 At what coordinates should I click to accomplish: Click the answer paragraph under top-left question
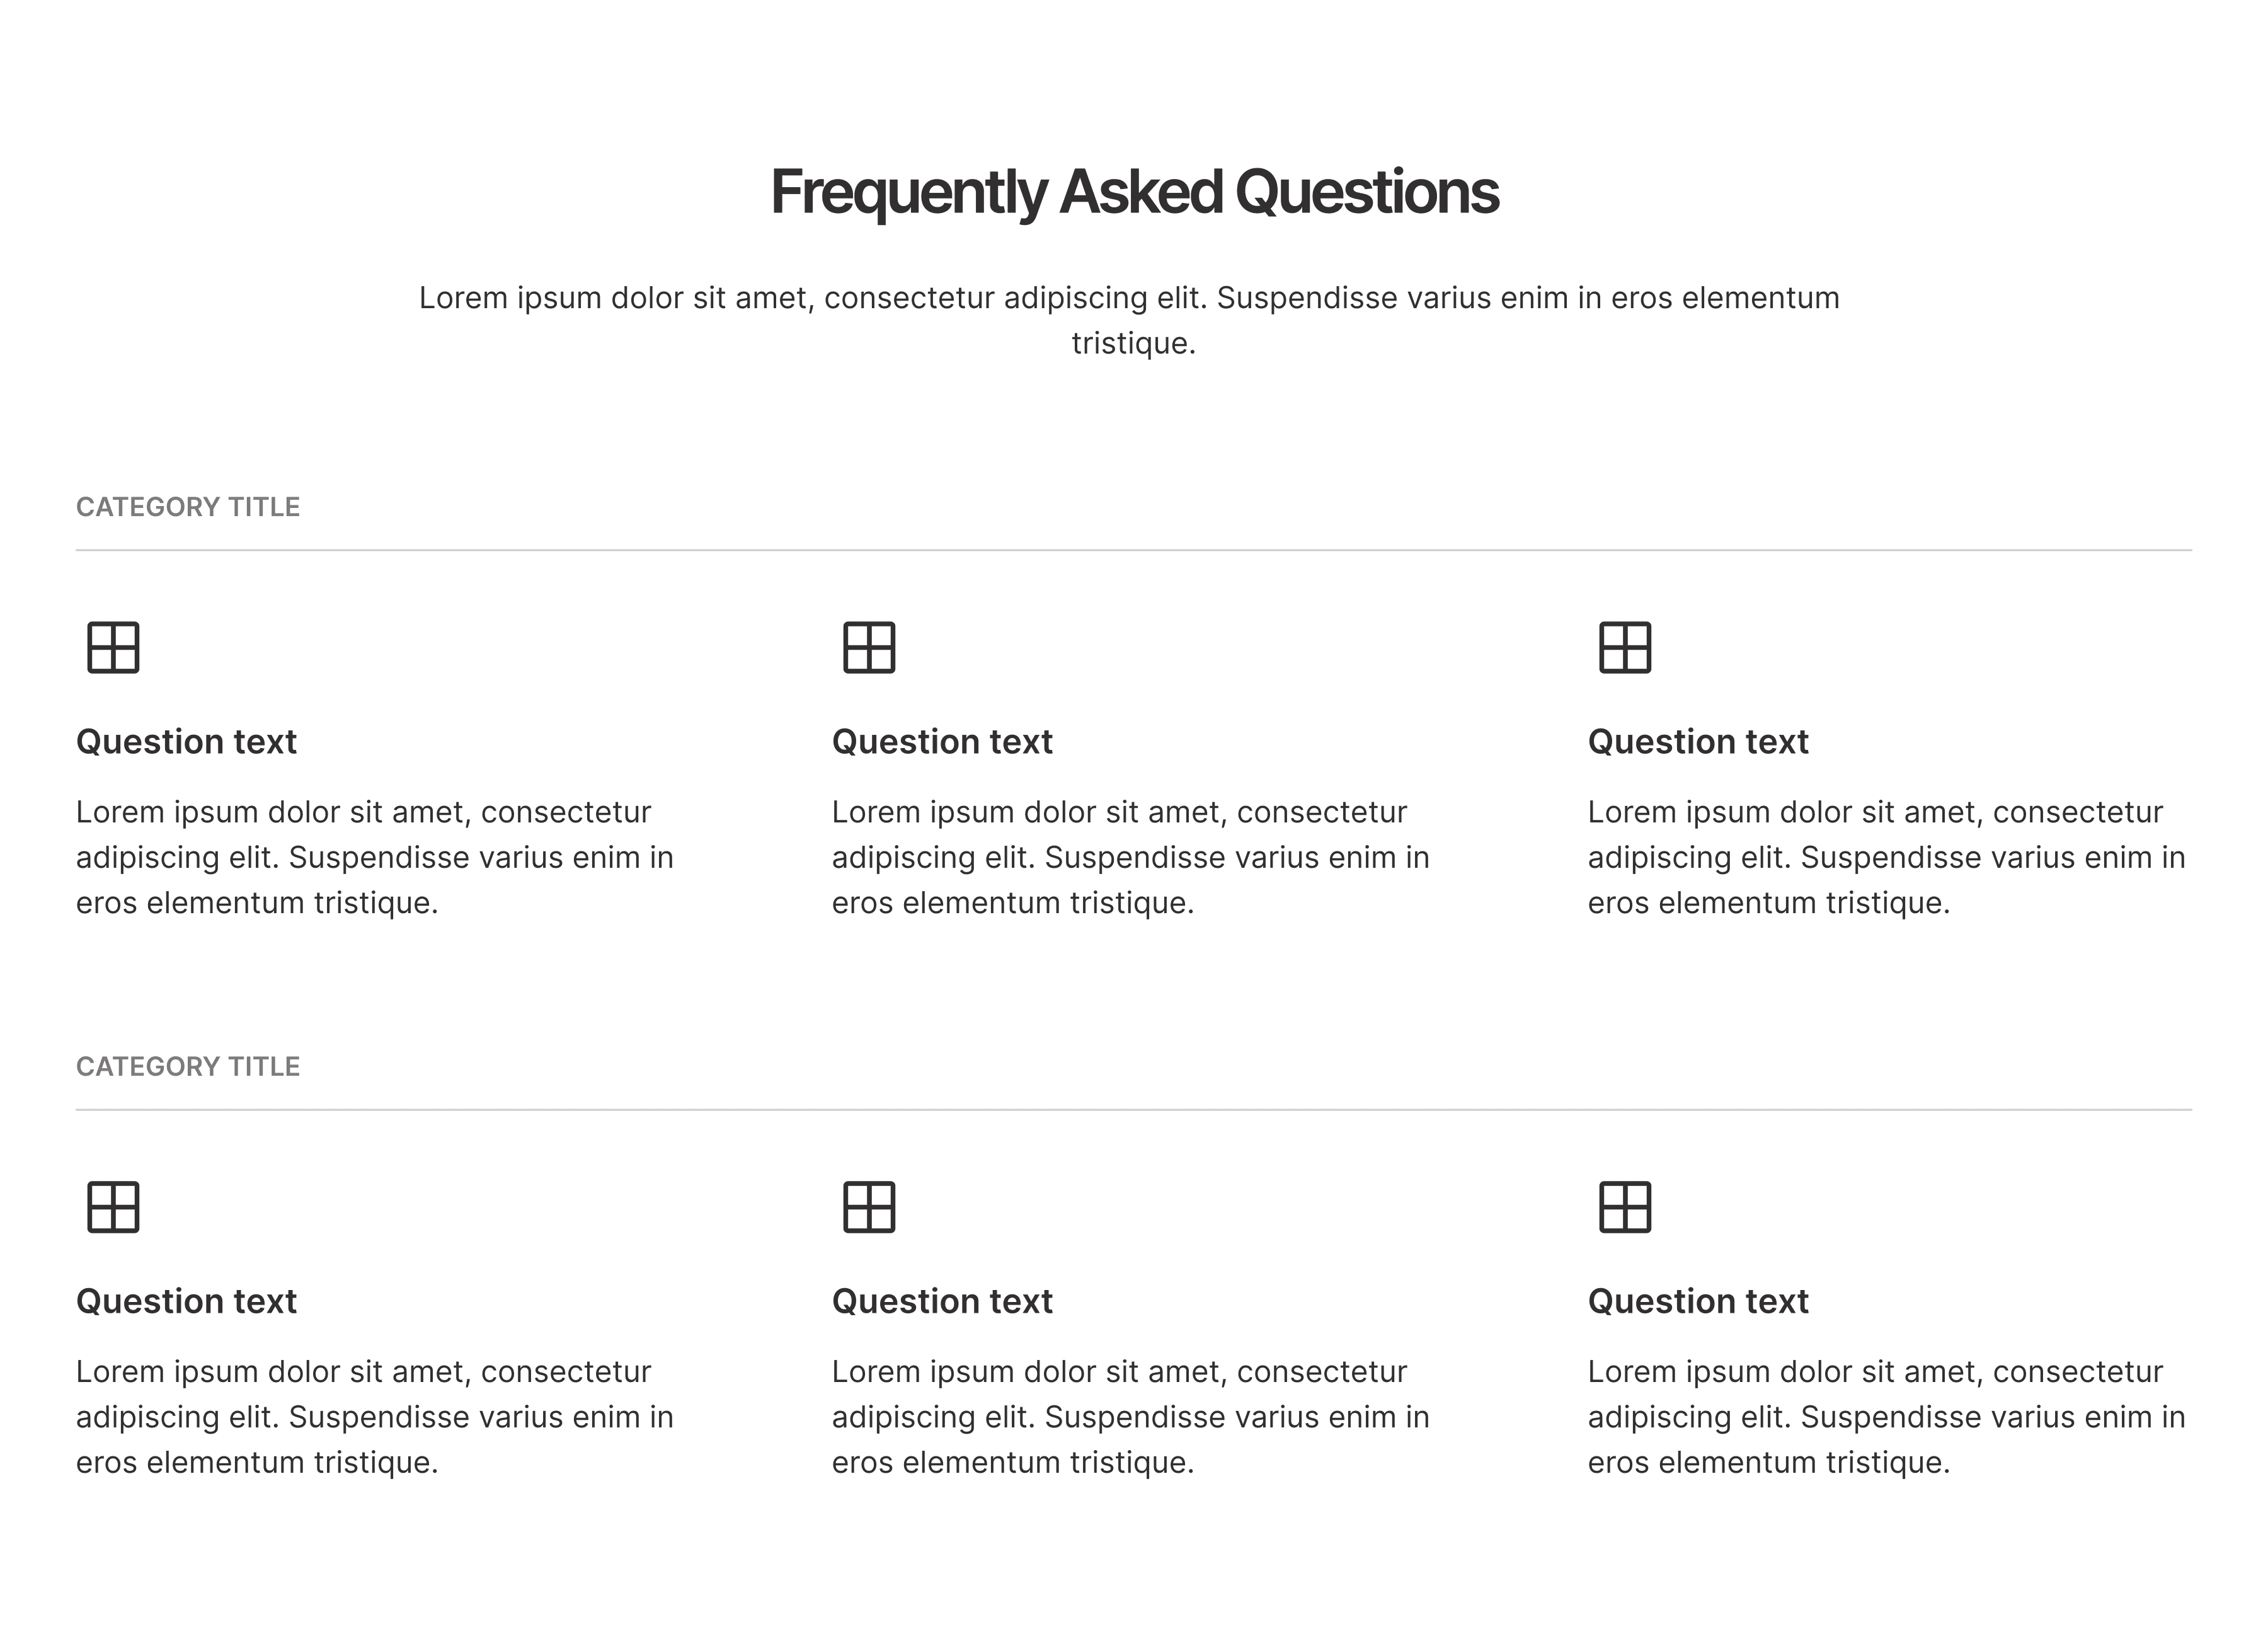(x=375, y=858)
